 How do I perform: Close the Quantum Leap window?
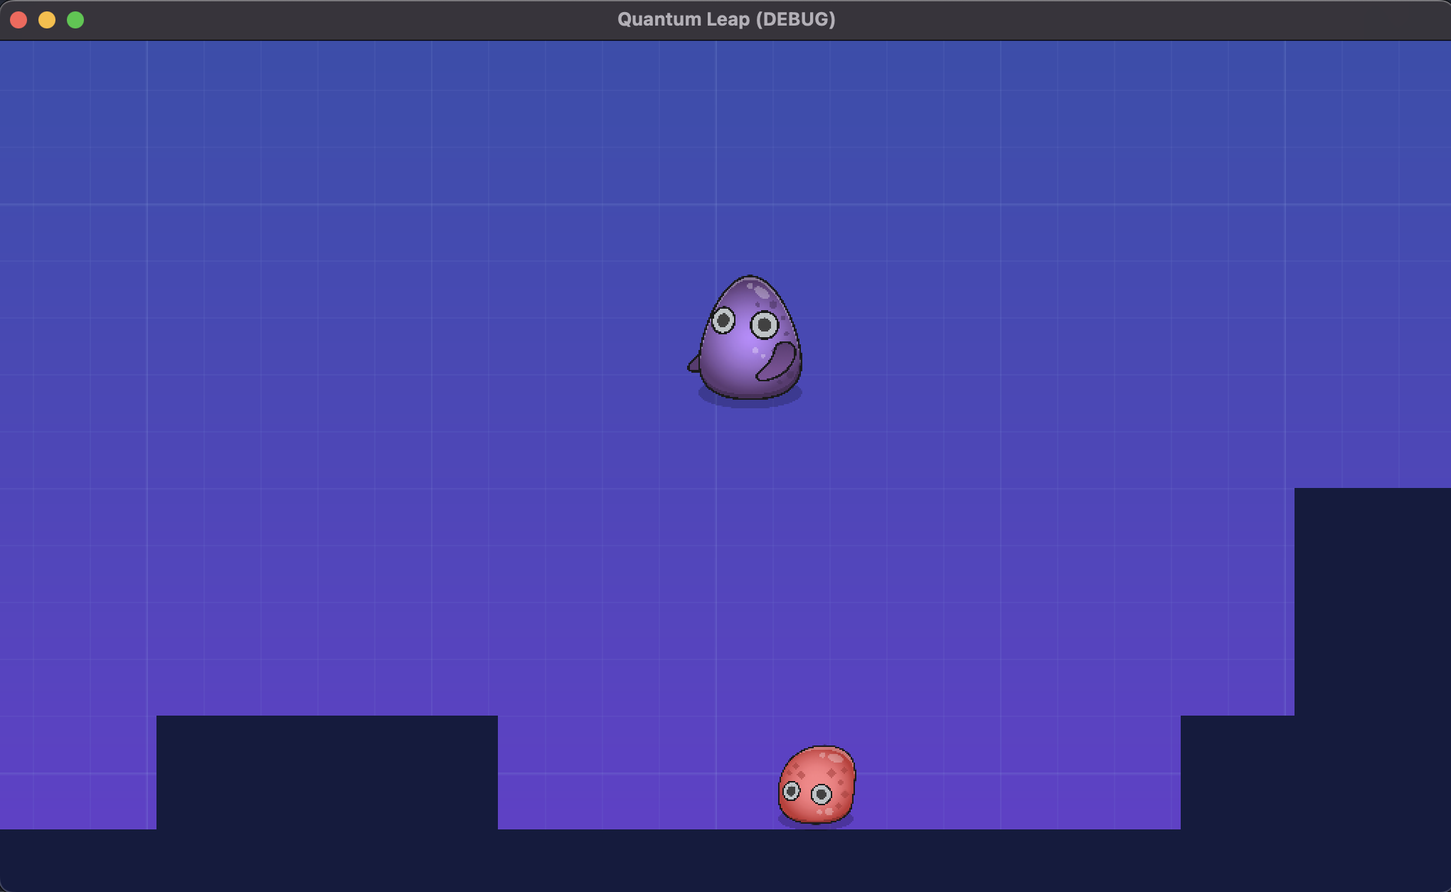point(18,20)
